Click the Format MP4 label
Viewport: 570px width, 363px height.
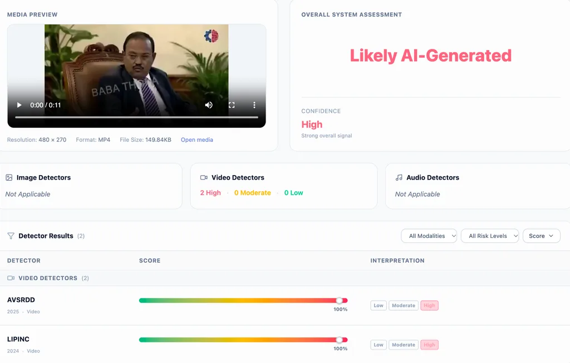pos(93,140)
